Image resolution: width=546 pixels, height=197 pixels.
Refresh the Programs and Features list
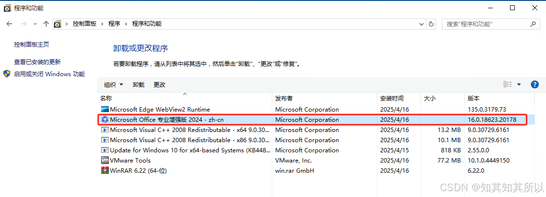431,24
